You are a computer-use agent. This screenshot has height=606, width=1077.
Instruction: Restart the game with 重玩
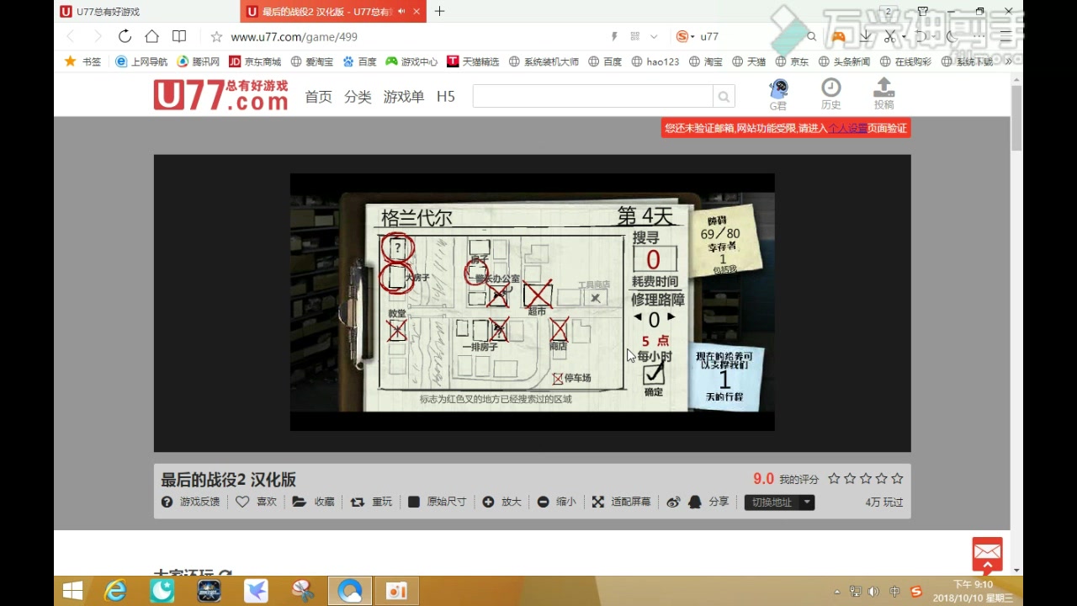(x=371, y=502)
